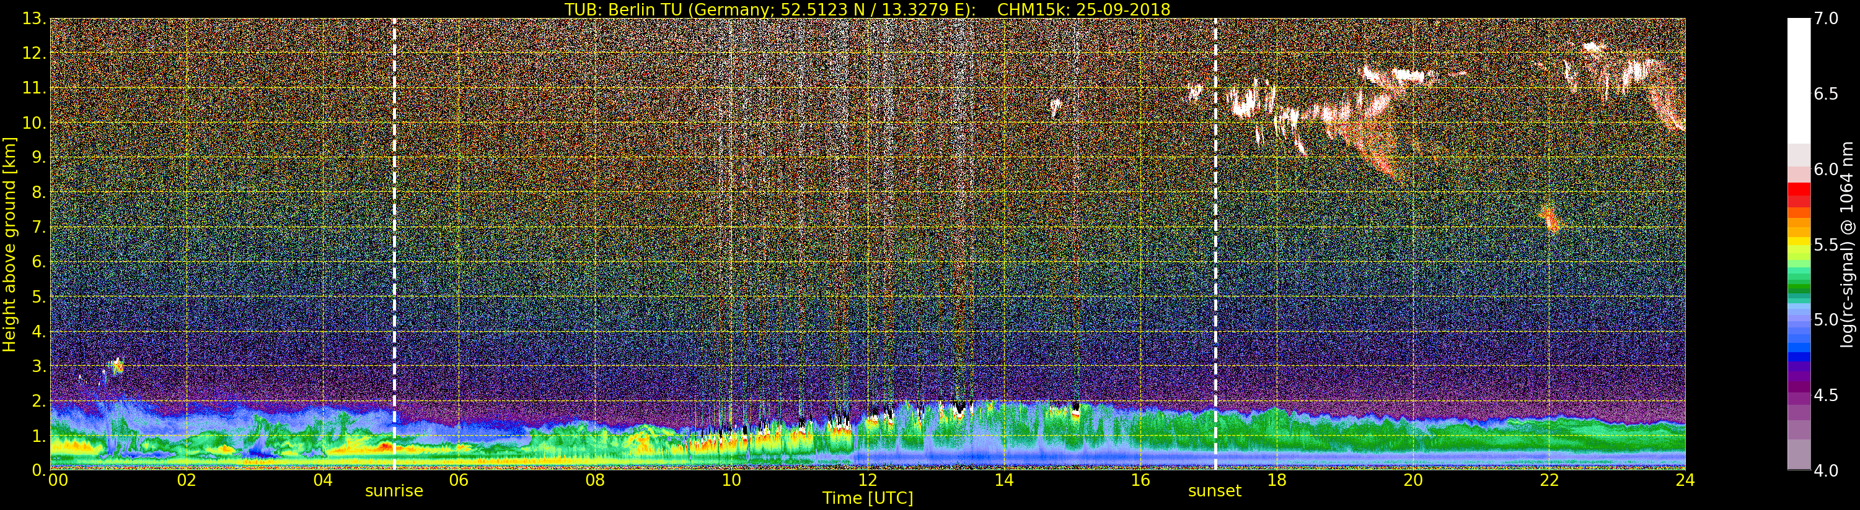This screenshot has height=510, width=1860.
Task: Click the 7.0 tick label on the colorbar
Action: 1826,19
